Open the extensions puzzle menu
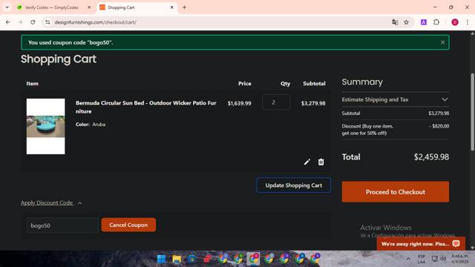 pos(436,22)
